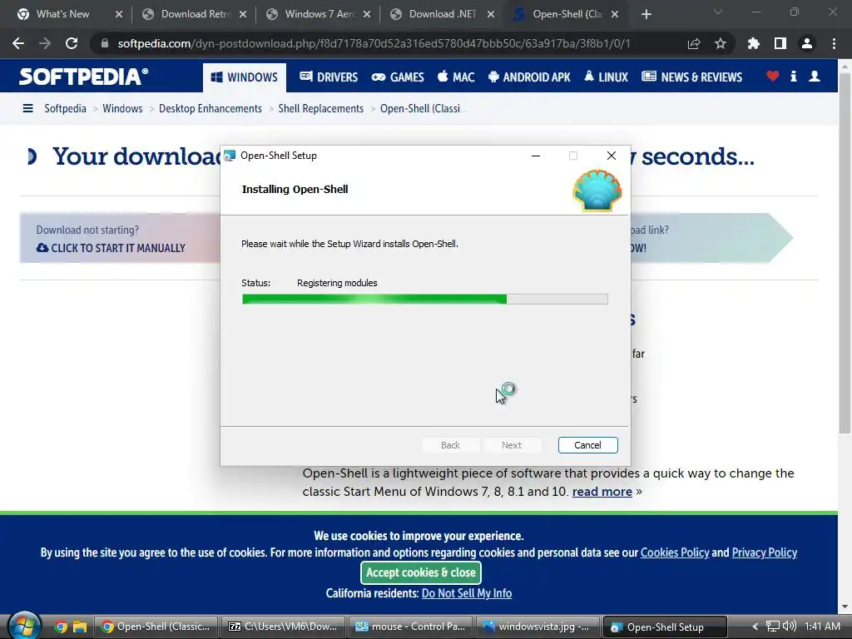The image size is (852, 639).
Task: Toggle Chrome side panel icon
Action: (780, 43)
